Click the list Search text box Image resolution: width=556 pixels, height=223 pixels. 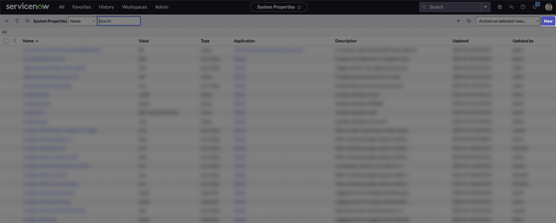point(119,21)
